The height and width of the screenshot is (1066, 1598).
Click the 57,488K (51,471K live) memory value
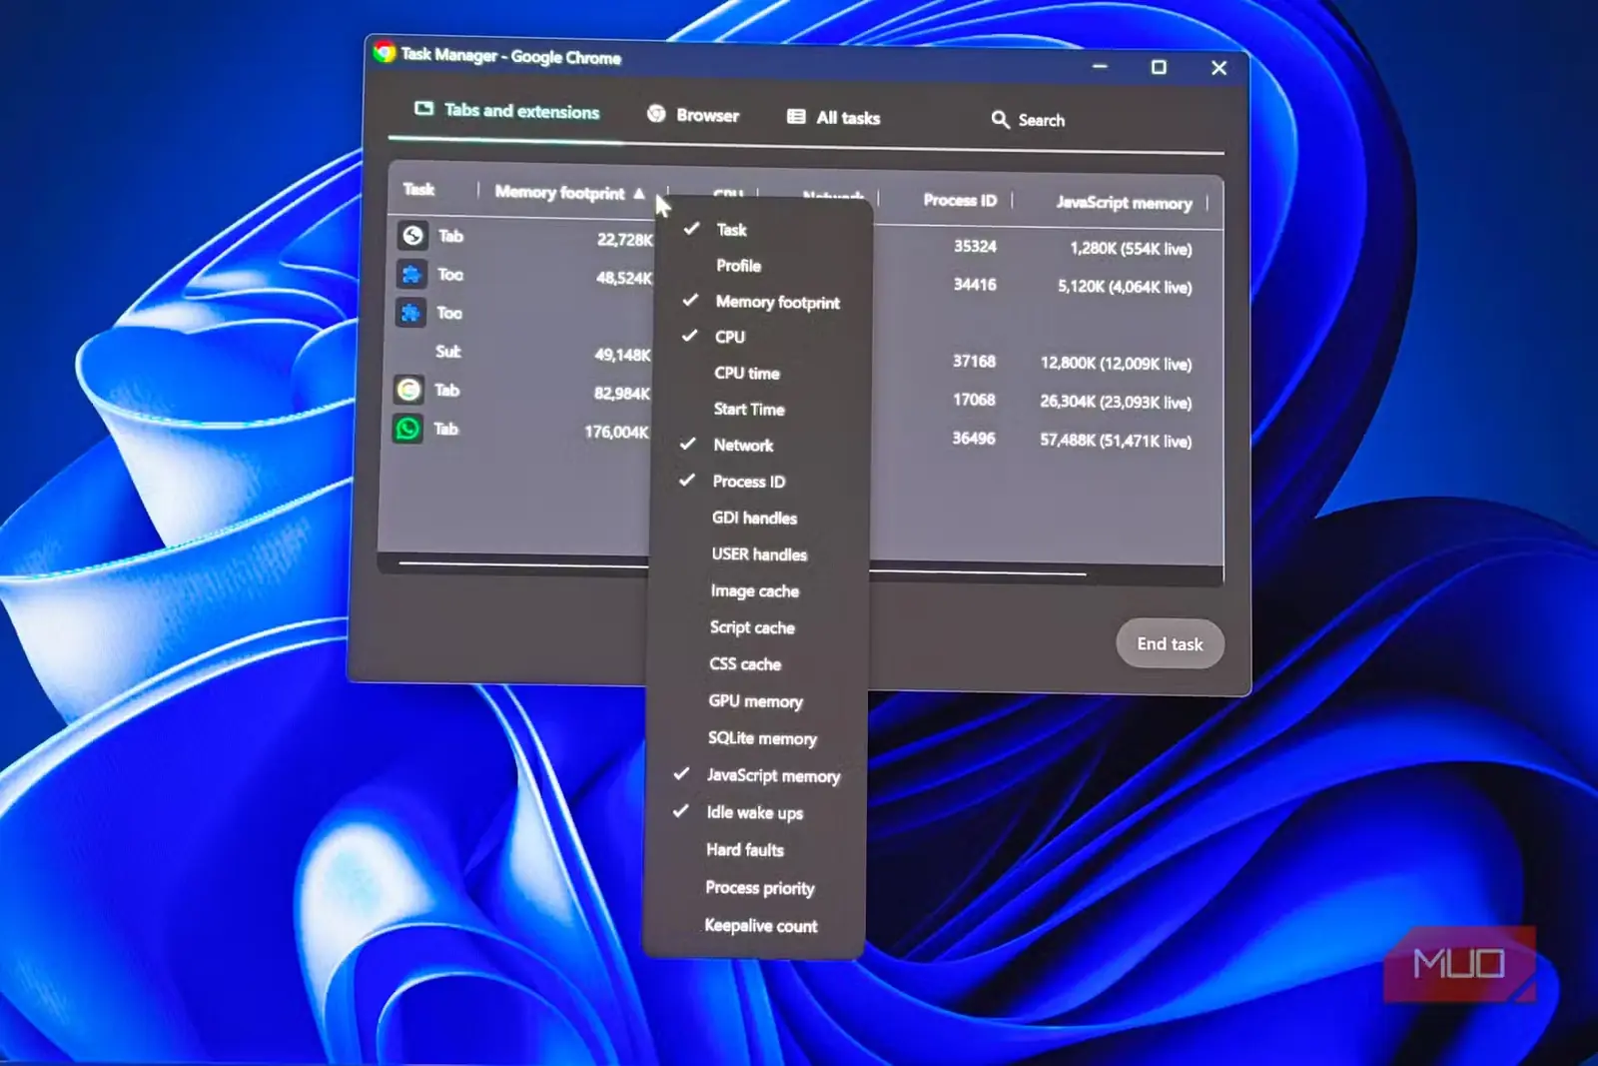[x=1116, y=441]
